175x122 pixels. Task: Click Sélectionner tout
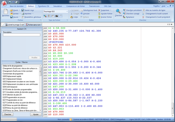[x=89, y=10]
